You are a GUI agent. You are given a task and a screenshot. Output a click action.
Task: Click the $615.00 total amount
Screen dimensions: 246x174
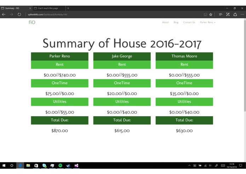[122, 131]
